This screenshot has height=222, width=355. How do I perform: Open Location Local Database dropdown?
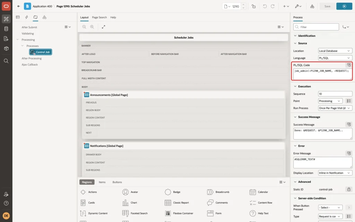(x=335, y=51)
